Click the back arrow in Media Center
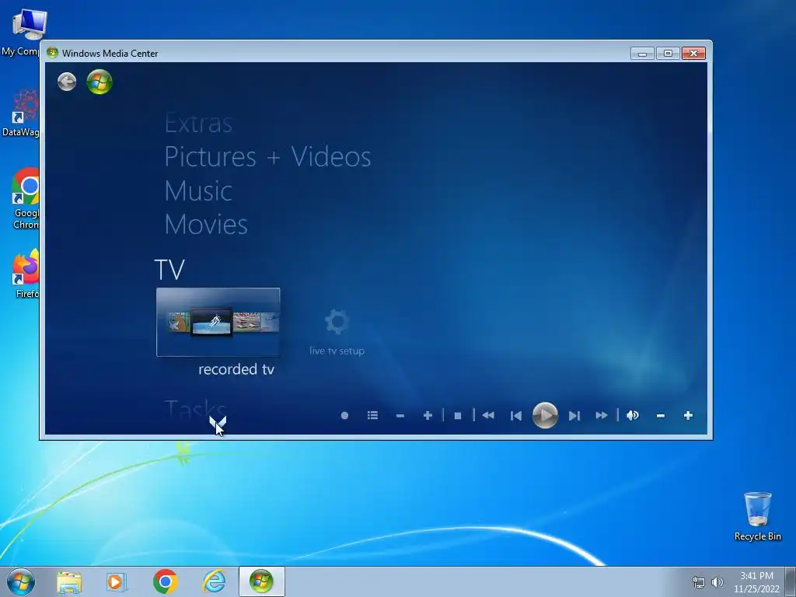Screen dimensions: 796x597 pos(67,82)
